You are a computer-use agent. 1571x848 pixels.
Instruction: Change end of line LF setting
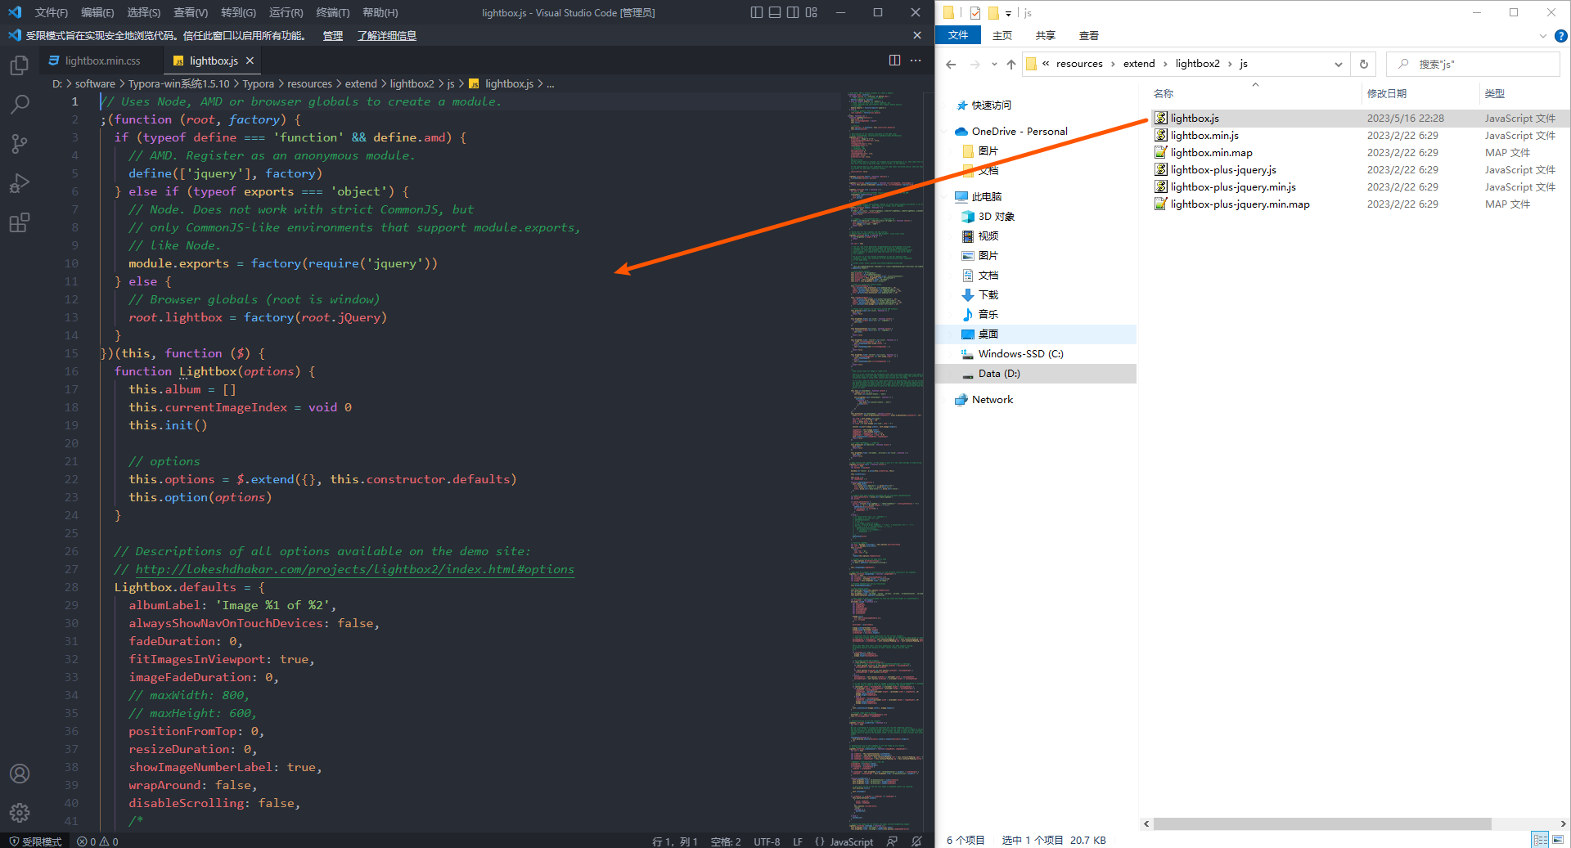click(x=797, y=841)
